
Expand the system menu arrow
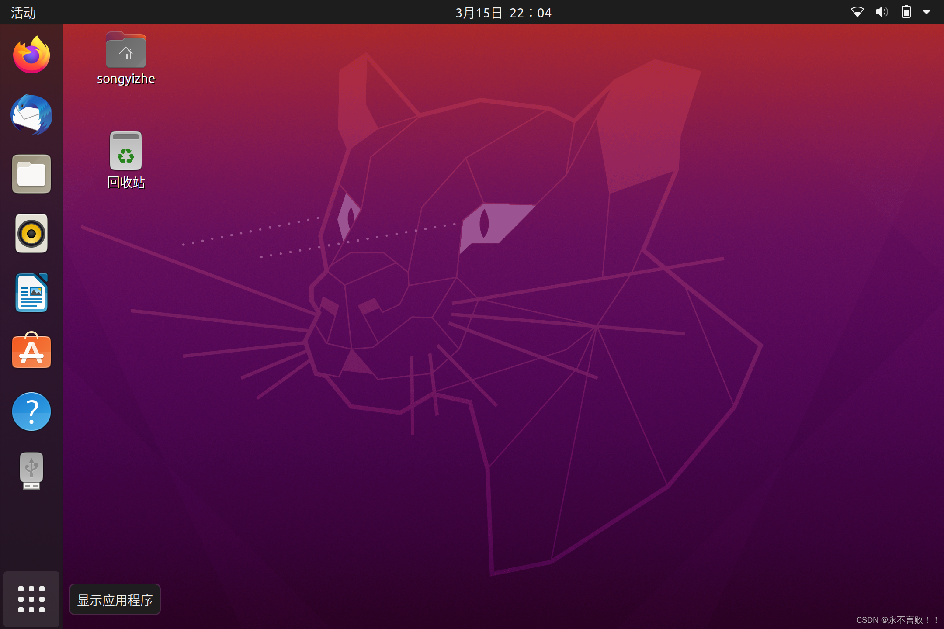click(927, 12)
